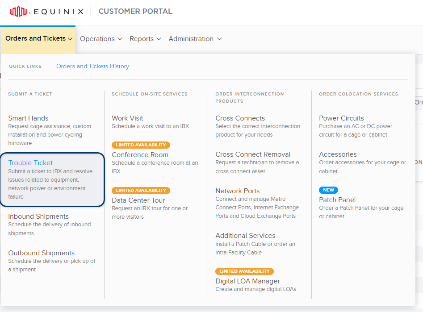
Task: Click 'Schedule a work visit to an IBX' text
Action: pyautogui.click(x=150, y=126)
